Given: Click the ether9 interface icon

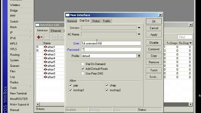Looking at the screenshot, I should coord(45,77).
